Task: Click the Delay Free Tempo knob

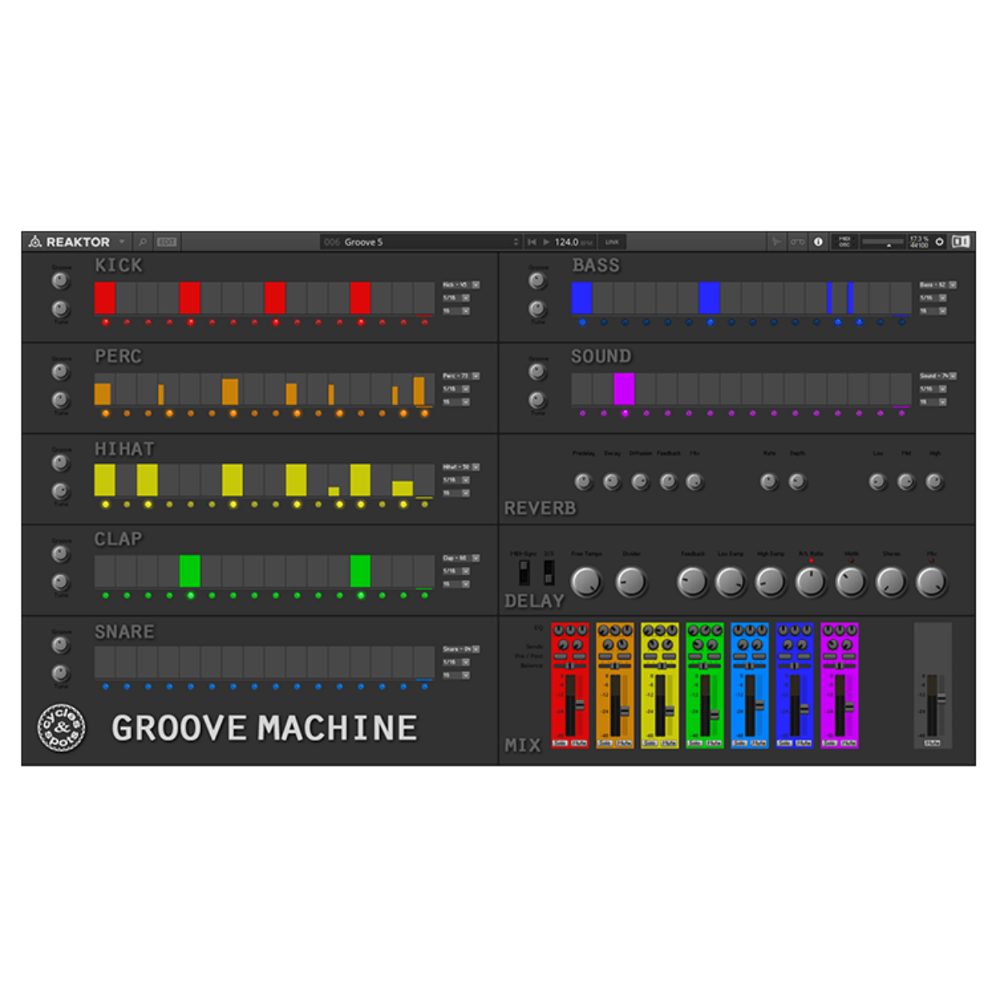Action: click(587, 582)
